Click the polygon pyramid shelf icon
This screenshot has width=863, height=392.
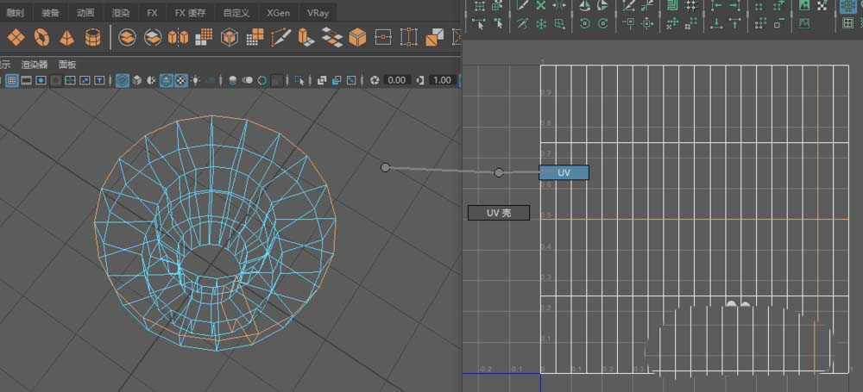click(66, 37)
